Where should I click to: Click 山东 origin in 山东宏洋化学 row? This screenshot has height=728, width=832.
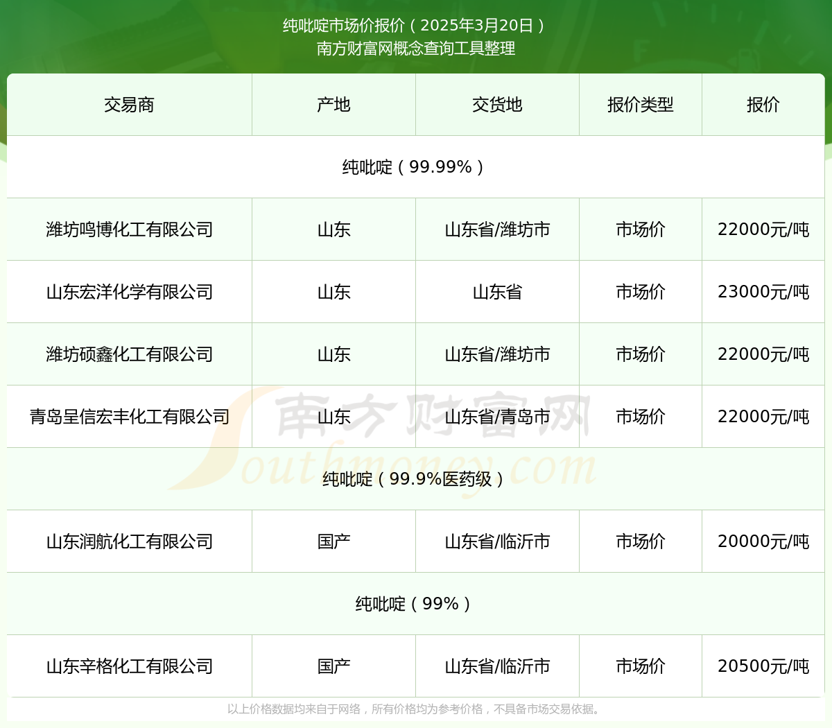[333, 292]
